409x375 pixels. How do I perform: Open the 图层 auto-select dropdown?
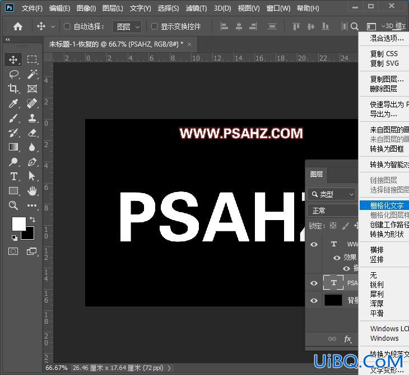click(x=127, y=26)
